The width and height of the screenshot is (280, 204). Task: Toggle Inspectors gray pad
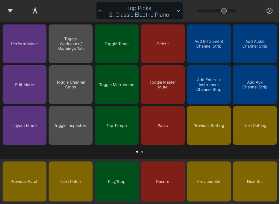coord(70,126)
